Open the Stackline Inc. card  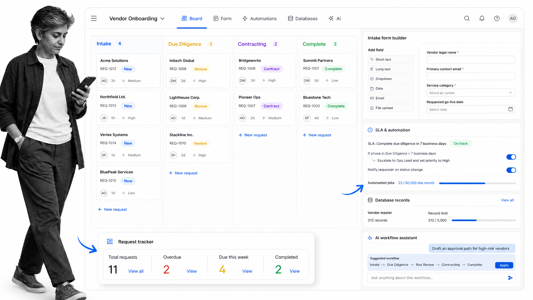[198, 145]
